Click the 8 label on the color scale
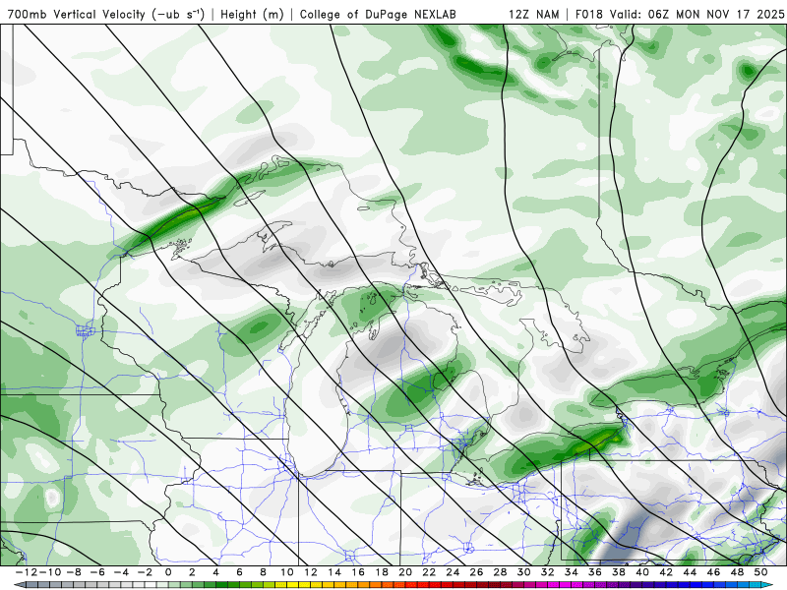The width and height of the screenshot is (787, 590). click(263, 572)
